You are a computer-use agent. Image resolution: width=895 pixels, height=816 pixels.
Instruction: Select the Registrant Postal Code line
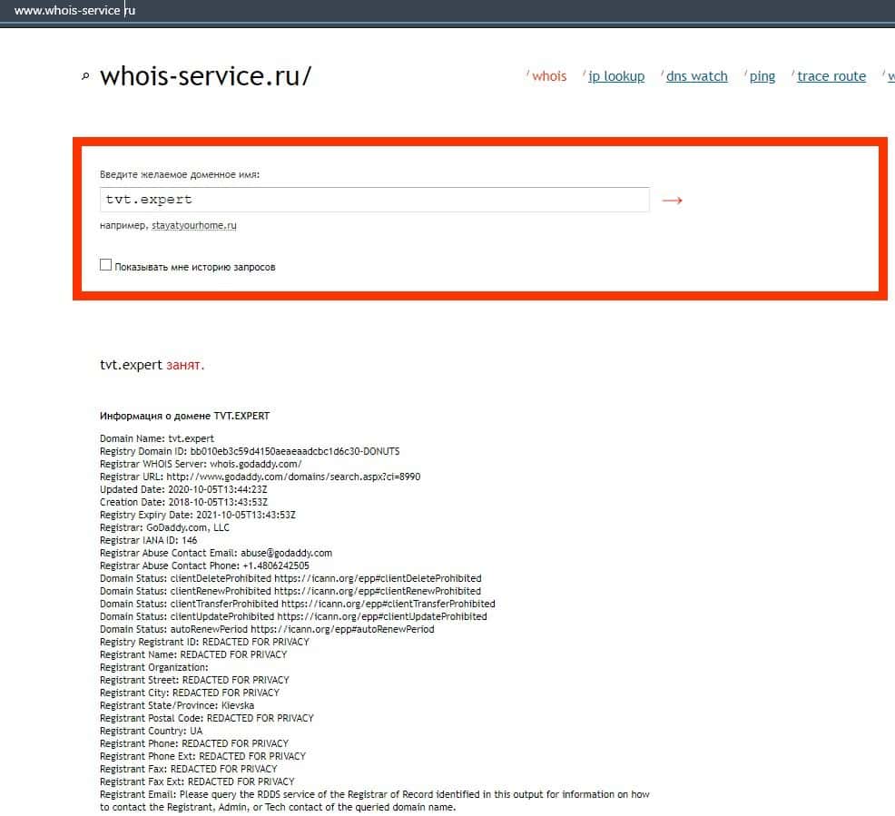207,718
